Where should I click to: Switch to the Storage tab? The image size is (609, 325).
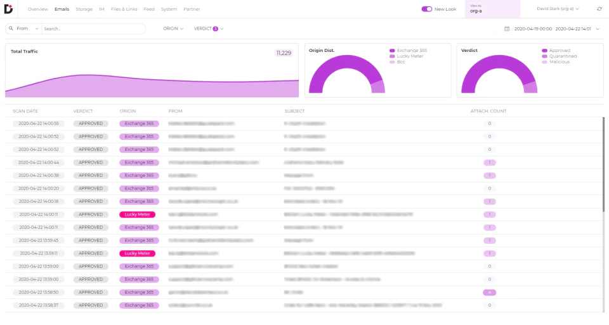tap(84, 9)
